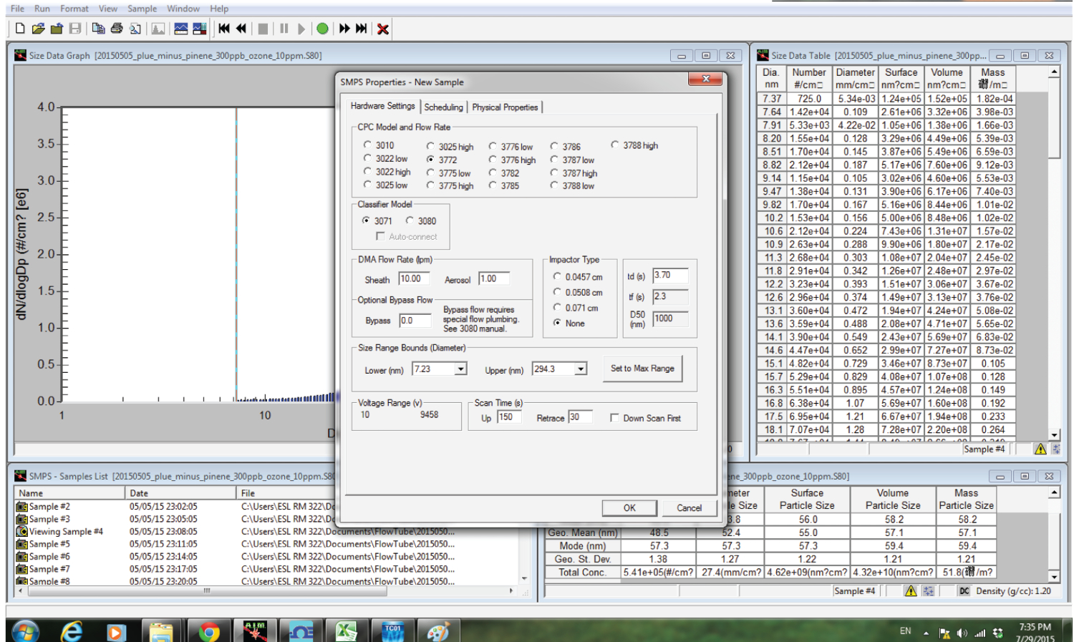Open the Excel taskbar icon
This screenshot has width=1074, height=642.
click(x=346, y=631)
